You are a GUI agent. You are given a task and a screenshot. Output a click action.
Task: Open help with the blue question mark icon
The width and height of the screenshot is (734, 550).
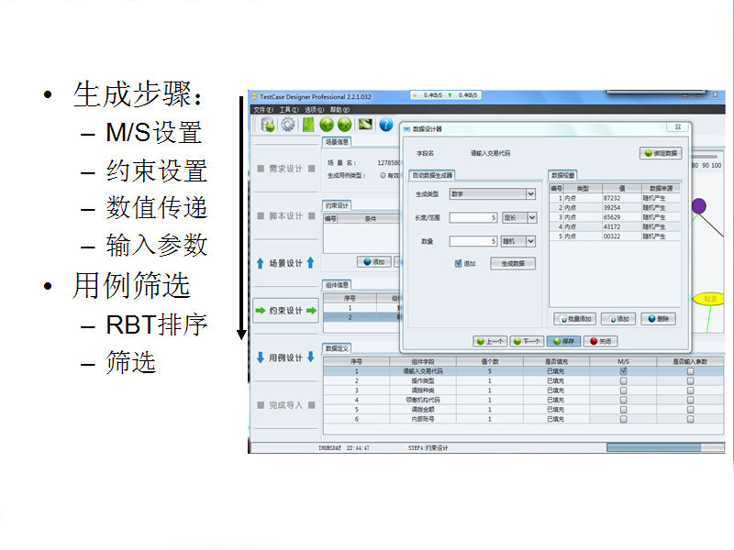click(x=386, y=125)
